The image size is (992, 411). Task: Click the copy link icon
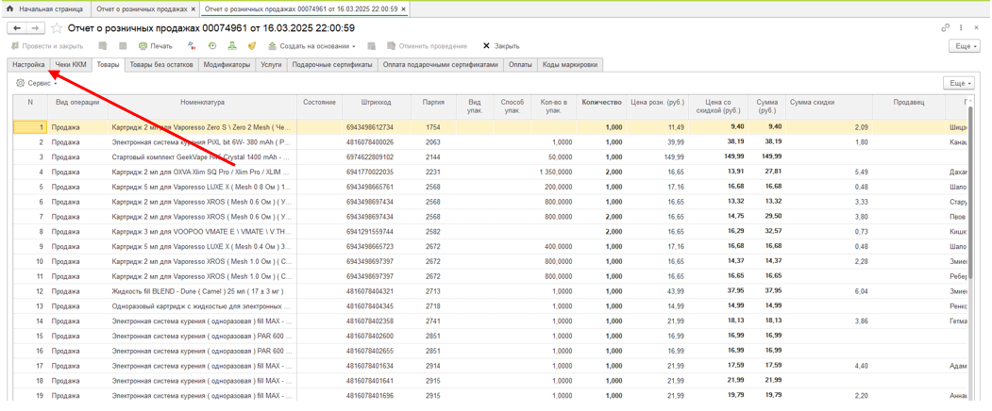945,28
